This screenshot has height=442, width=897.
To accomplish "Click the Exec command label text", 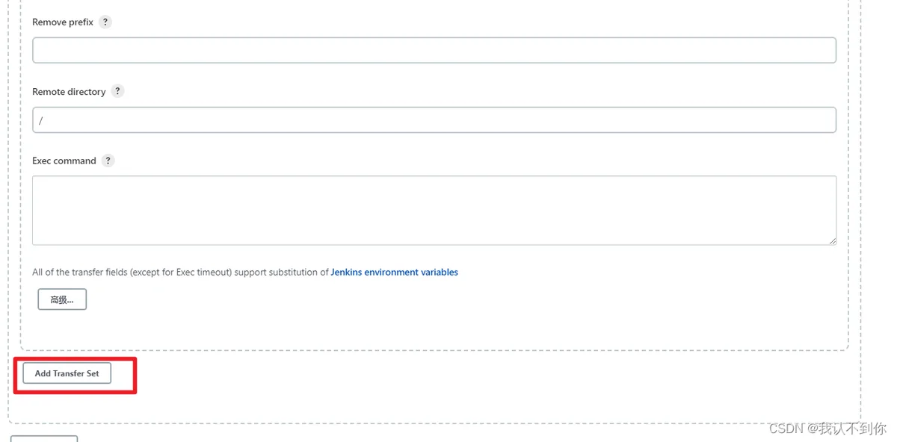I will click(64, 161).
